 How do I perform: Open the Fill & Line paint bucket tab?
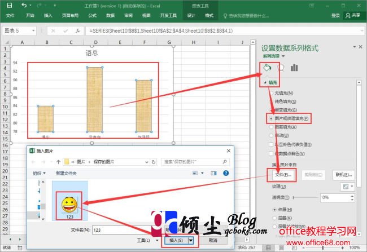coord(267,68)
